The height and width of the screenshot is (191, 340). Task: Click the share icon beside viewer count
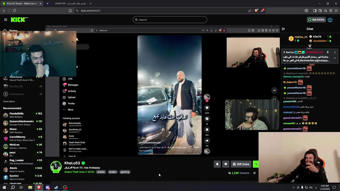tap(254, 173)
